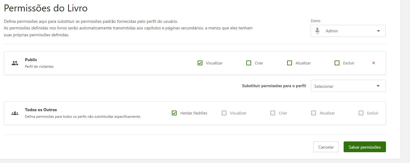This screenshot has width=410, height=163.
Task: Click the Todos os Outros title
Action: [41, 110]
